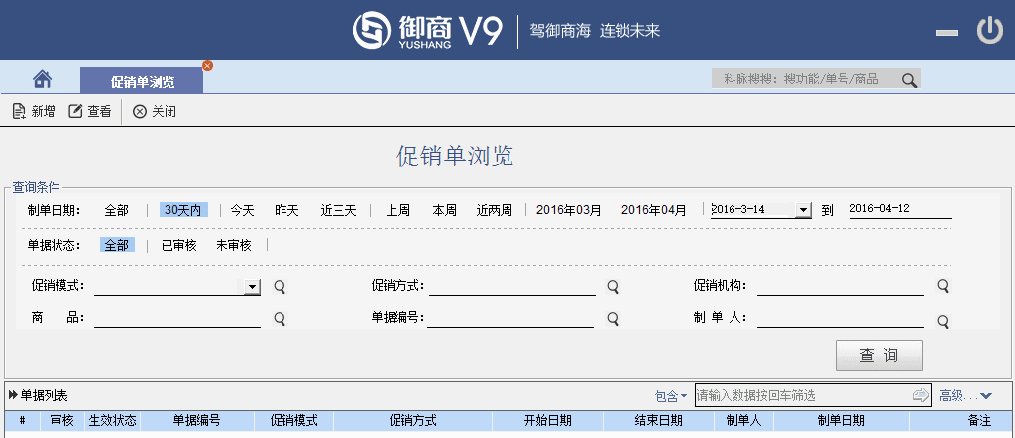Focus the 促销机构 input field
Image resolution: width=1015 pixels, height=438 pixels.
pyautogui.click(x=841, y=287)
